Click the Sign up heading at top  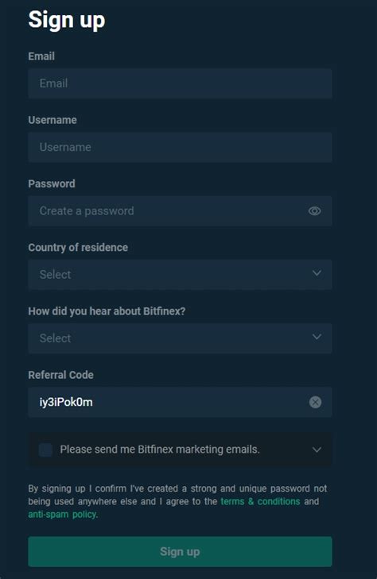67,20
